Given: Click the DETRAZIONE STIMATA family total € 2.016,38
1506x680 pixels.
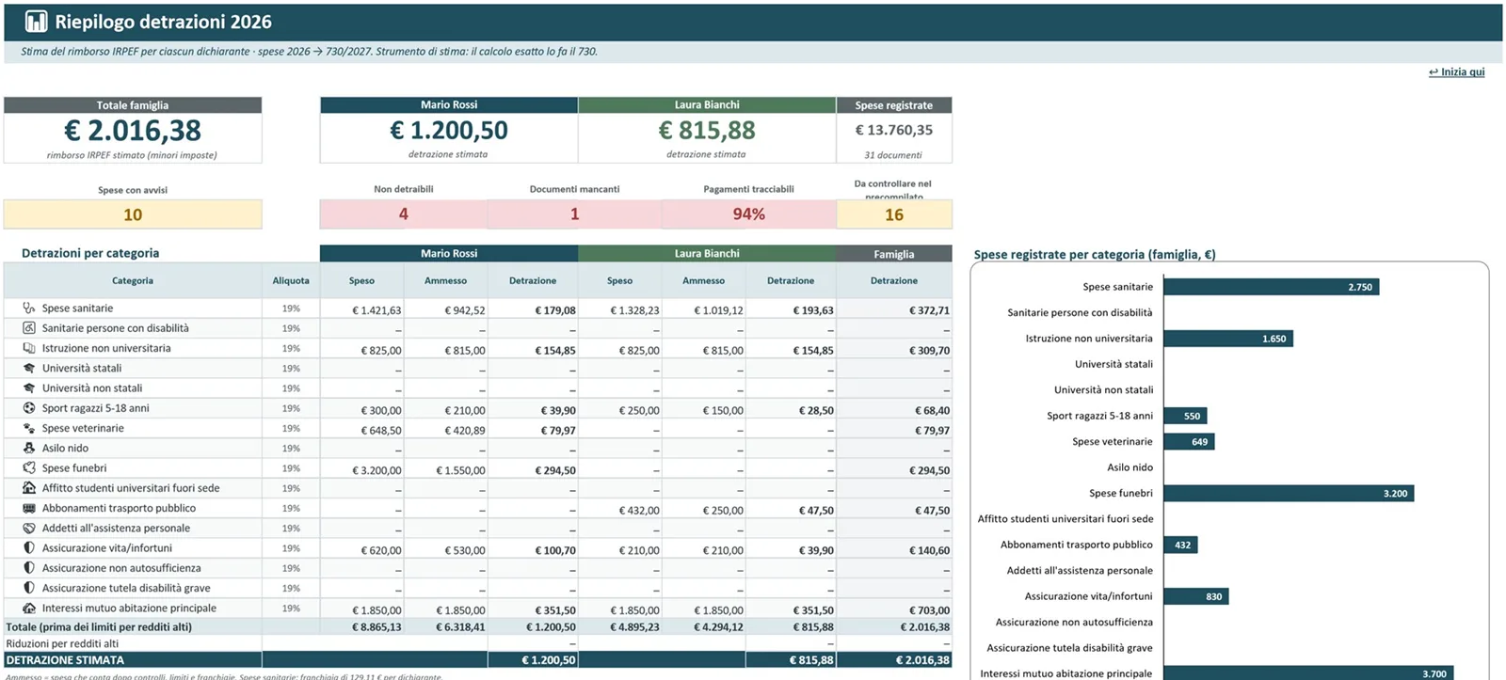Looking at the screenshot, I should pyautogui.click(x=894, y=660).
